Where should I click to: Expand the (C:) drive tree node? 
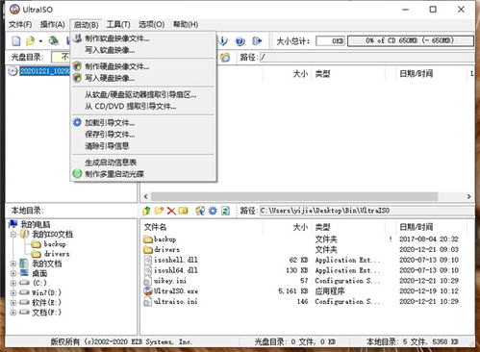click(x=13, y=283)
